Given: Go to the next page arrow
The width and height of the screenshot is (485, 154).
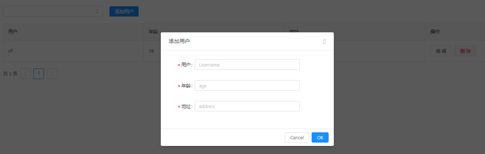Looking at the screenshot, I should (x=52, y=74).
